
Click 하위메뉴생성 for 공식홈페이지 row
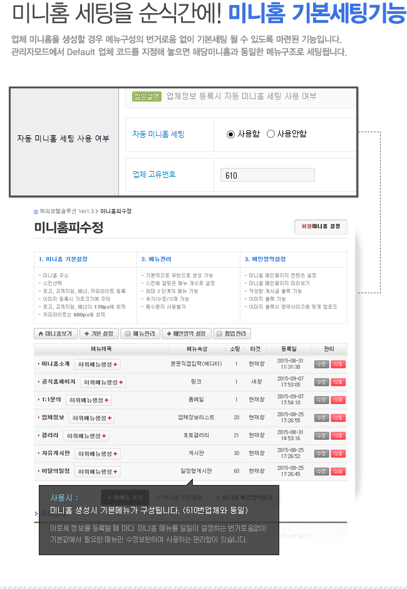click(x=103, y=382)
